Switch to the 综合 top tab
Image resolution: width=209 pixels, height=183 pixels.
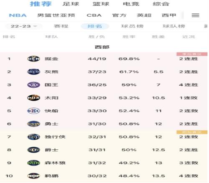(161, 4)
